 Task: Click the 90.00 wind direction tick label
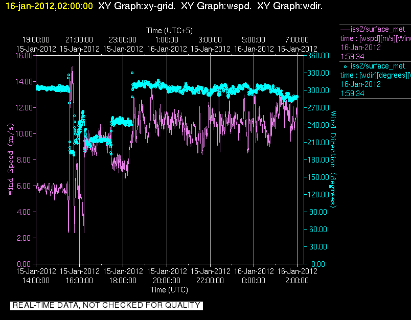click(318, 212)
